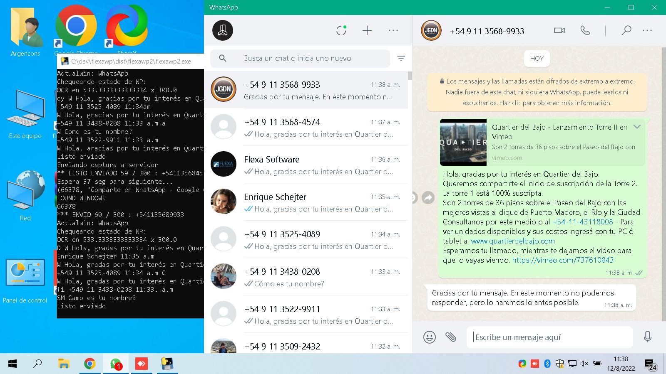Open the Argencons desktop folder
This screenshot has height=374, width=666.
[x=25, y=32]
